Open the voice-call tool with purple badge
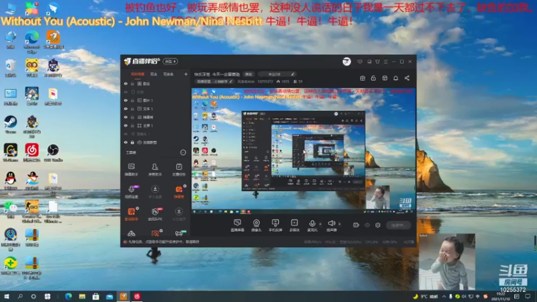This screenshot has width=537, height=302. pyautogui.click(x=132, y=192)
